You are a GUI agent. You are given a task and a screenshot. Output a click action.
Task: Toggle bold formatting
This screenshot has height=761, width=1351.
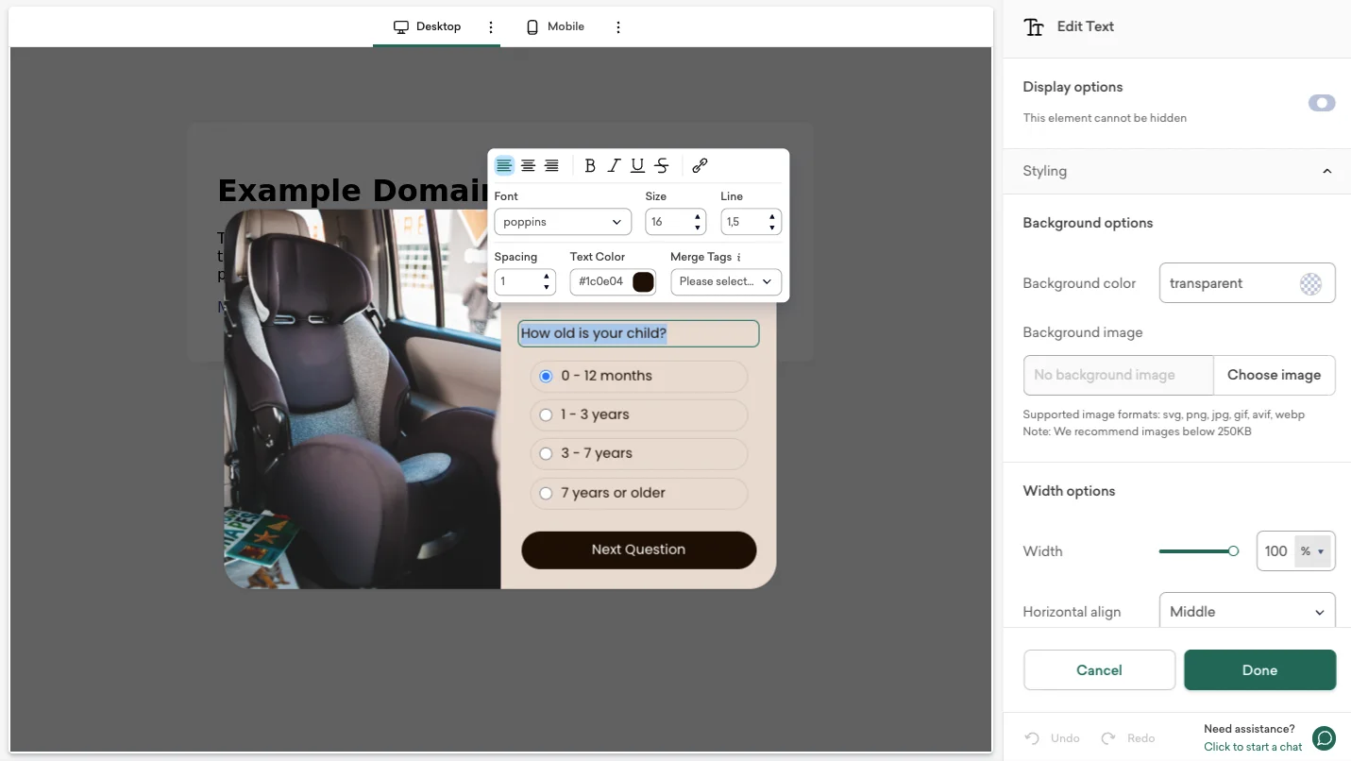(590, 166)
